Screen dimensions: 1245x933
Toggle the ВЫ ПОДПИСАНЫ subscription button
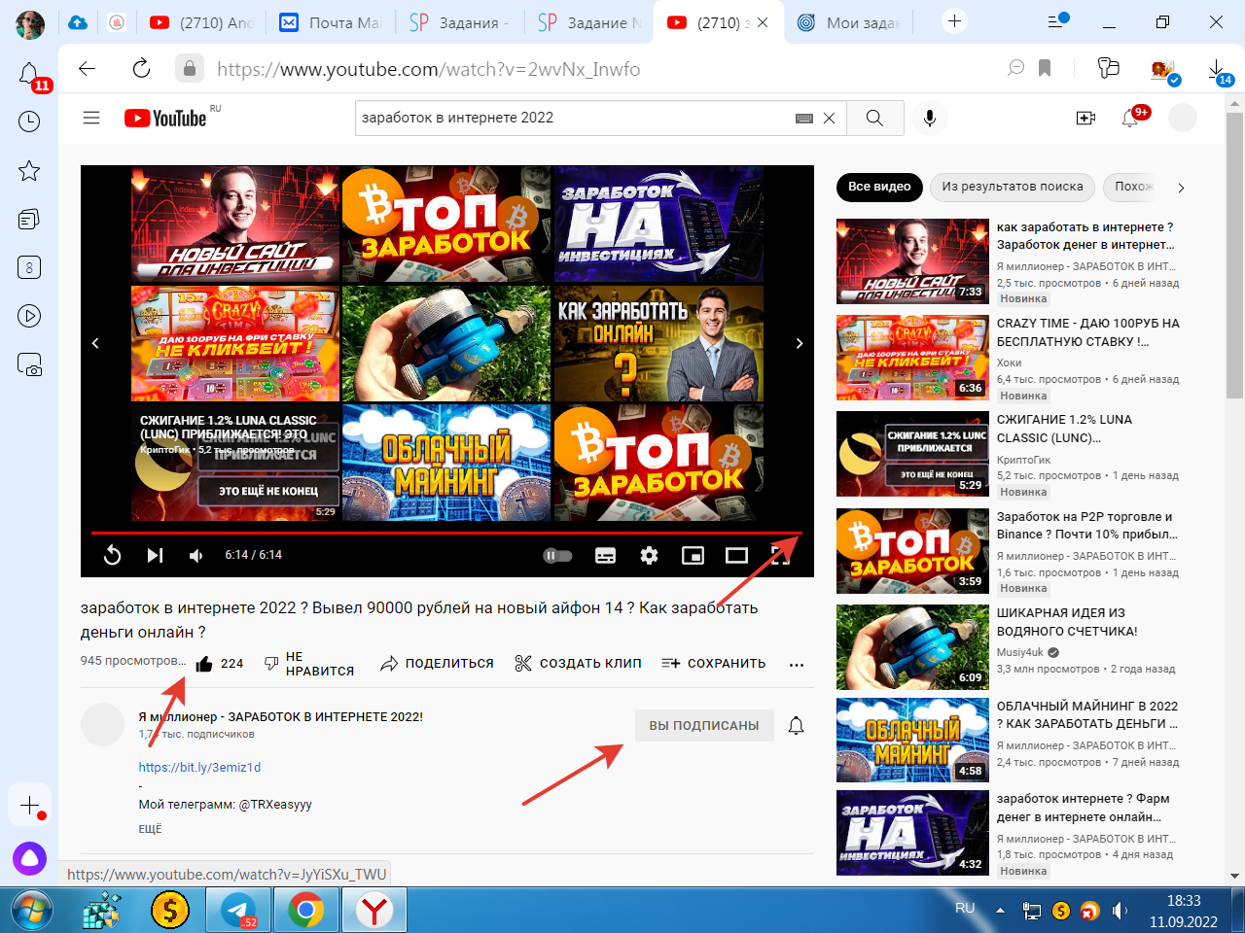[x=704, y=725]
